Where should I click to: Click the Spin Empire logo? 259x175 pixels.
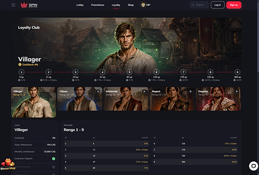click(29, 5)
